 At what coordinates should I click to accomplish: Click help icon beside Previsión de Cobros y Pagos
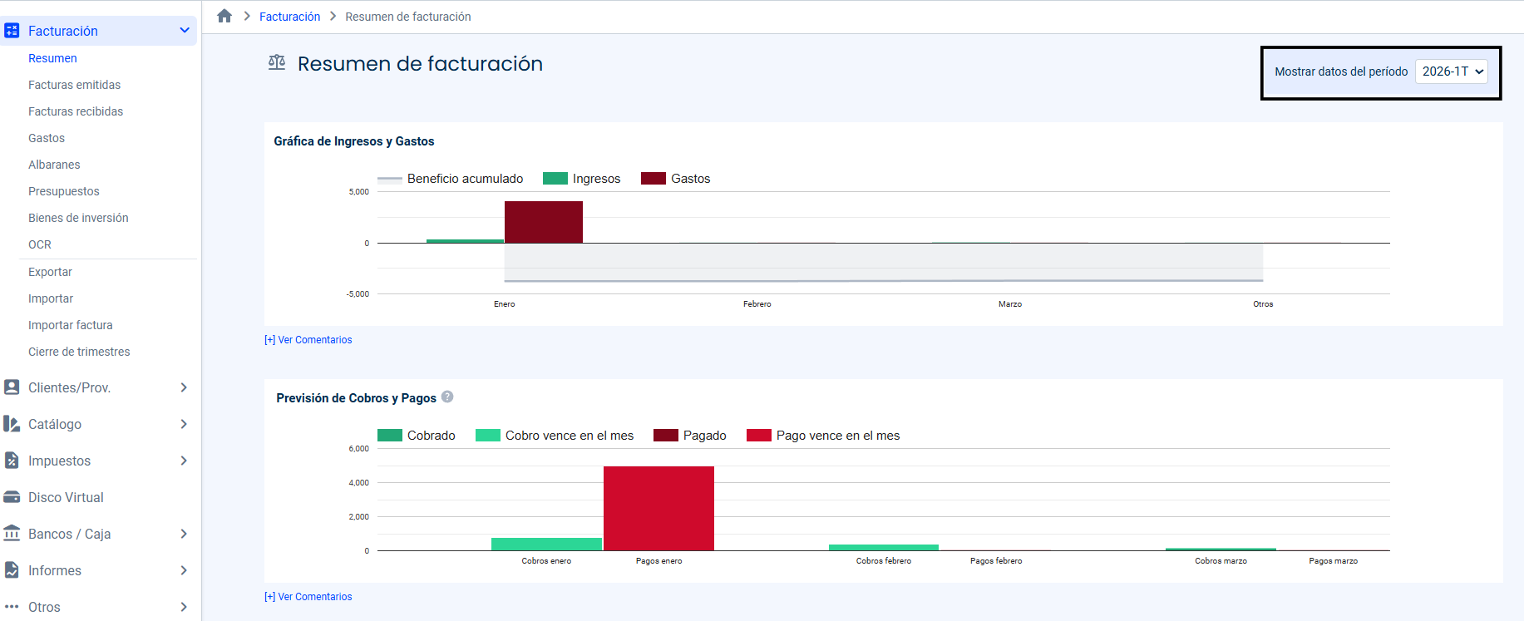[x=447, y=397]
